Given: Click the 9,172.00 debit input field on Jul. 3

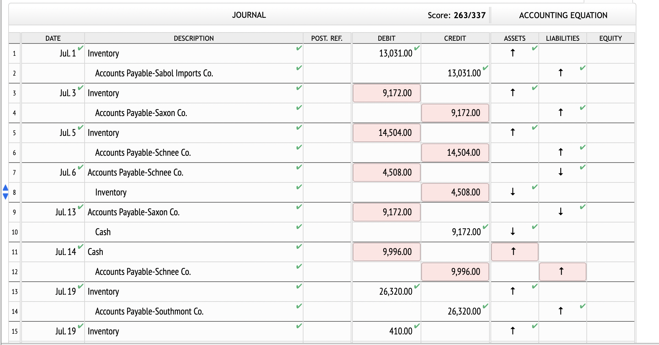Looking at the screenshot, I should coord(386,93).
